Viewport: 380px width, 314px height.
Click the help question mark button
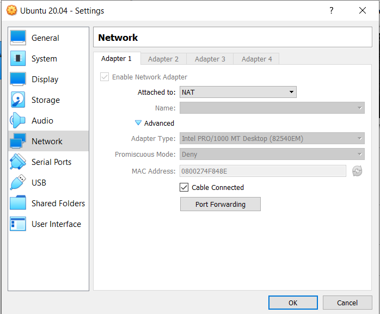(332, 10)
